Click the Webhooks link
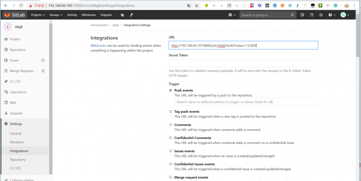The image size is (361, 181). 98,46
